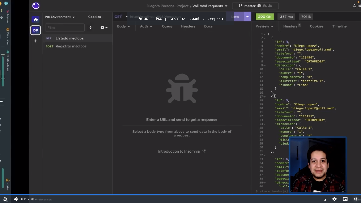Click the "documento": "111111" line
The width and height of the screenshot is (361, 203).
pos(295,116)
